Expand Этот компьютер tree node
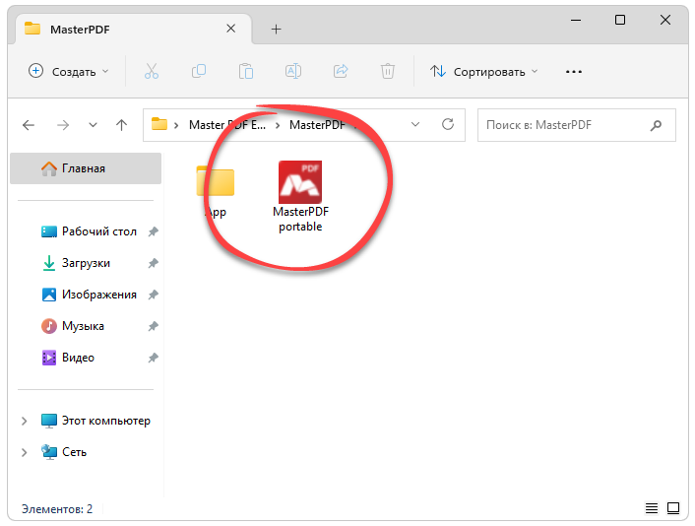Image resolution: width=695 pixels, height=526 pixels. click(25, 421)
